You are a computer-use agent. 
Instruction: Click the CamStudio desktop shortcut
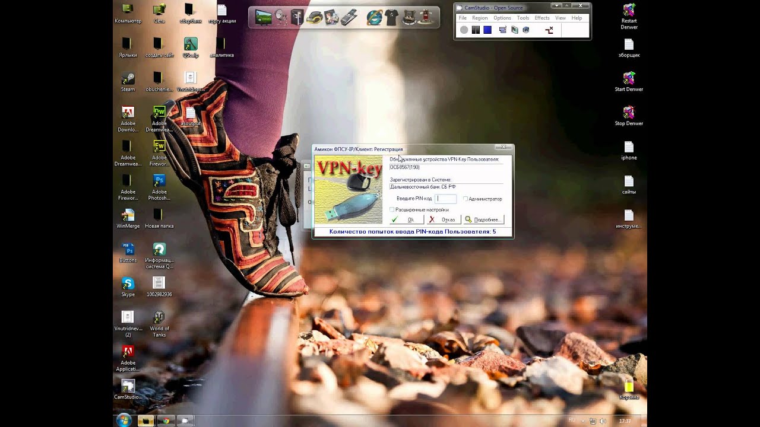click(x=128, y=390)
